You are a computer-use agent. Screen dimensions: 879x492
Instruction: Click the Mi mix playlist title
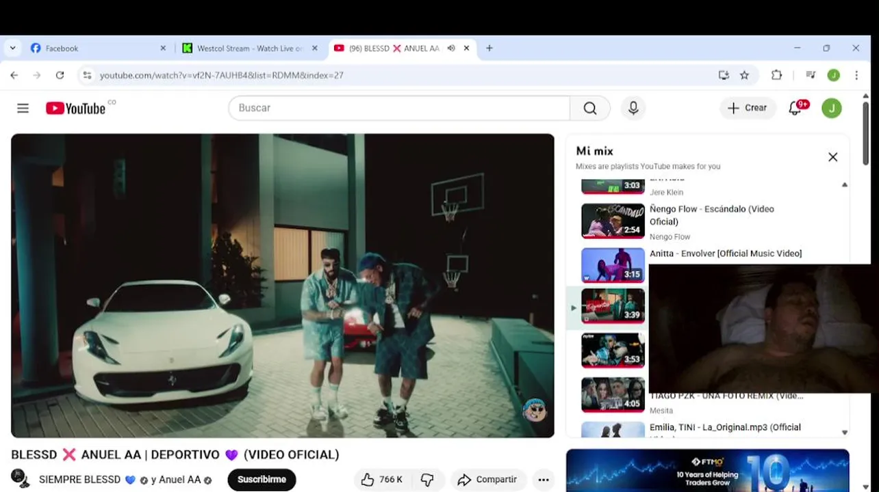click(594, 151)
